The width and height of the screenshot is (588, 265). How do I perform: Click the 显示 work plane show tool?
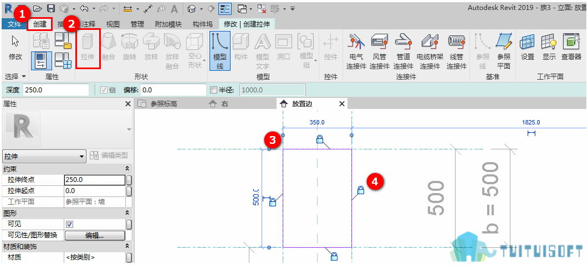pos(549,48)
